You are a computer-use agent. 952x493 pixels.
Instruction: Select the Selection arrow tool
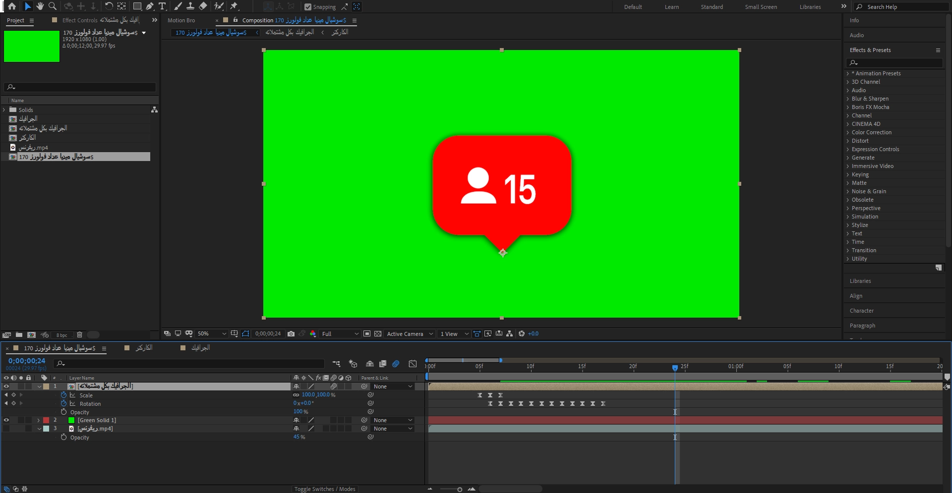(28, 6)
